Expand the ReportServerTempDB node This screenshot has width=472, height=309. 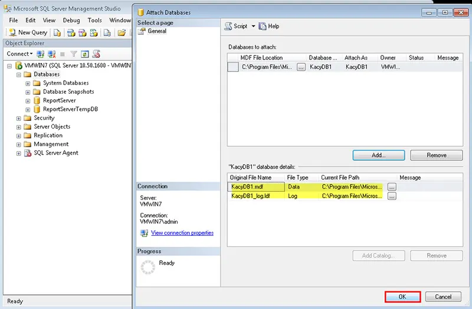(28, 110)
